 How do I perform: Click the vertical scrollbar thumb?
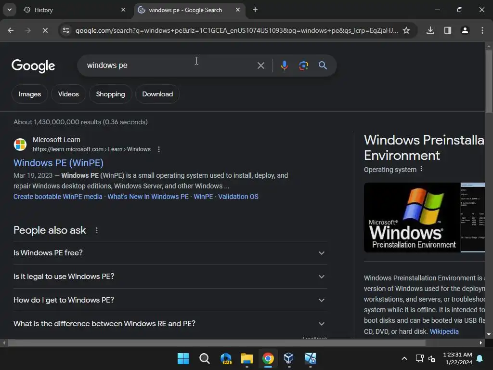[489, 81]
